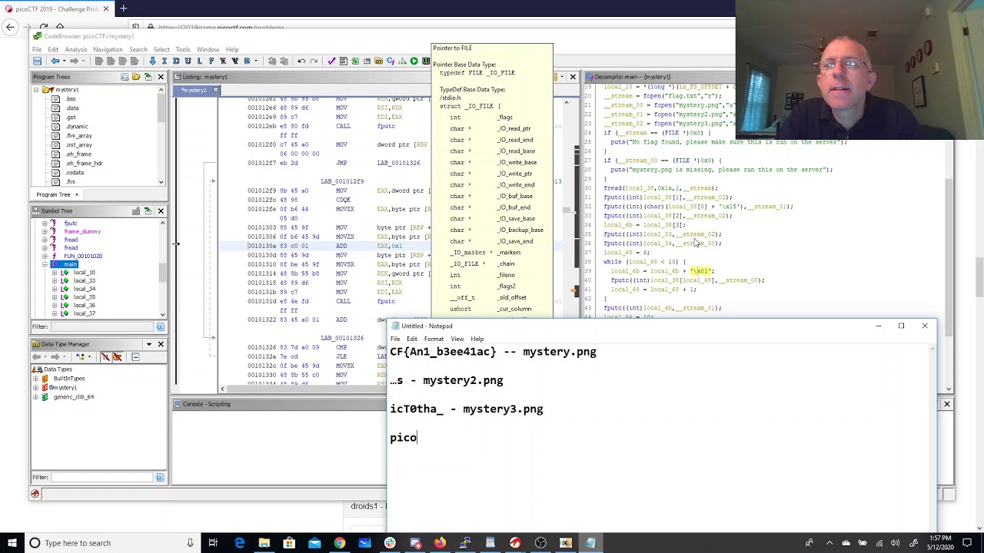Select .rodata in Program Trees
The image size is (984, 553).
(x=75, y=173)
